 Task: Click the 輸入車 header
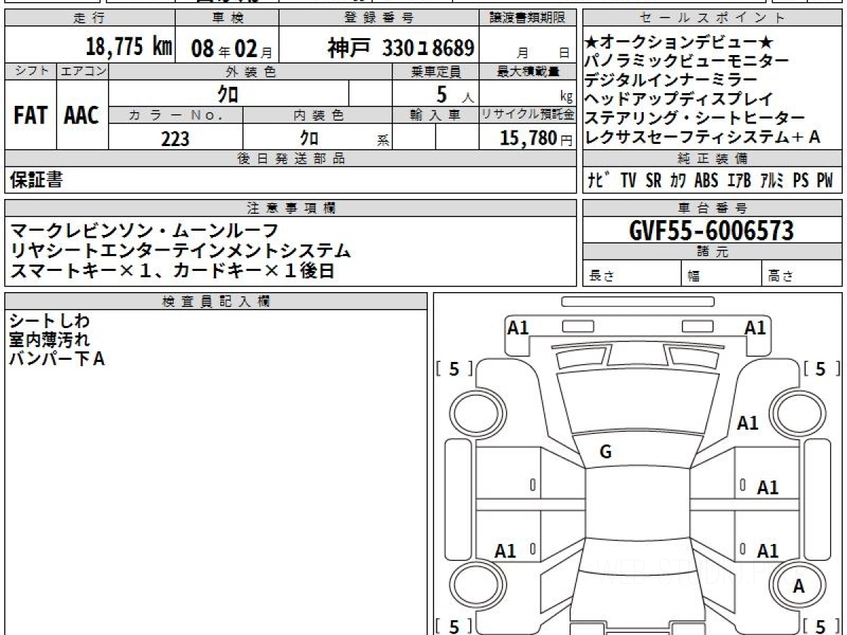[x=435, y=116]
